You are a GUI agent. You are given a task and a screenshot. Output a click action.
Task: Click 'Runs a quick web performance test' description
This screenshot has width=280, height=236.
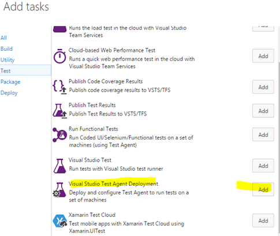(132, 62)
